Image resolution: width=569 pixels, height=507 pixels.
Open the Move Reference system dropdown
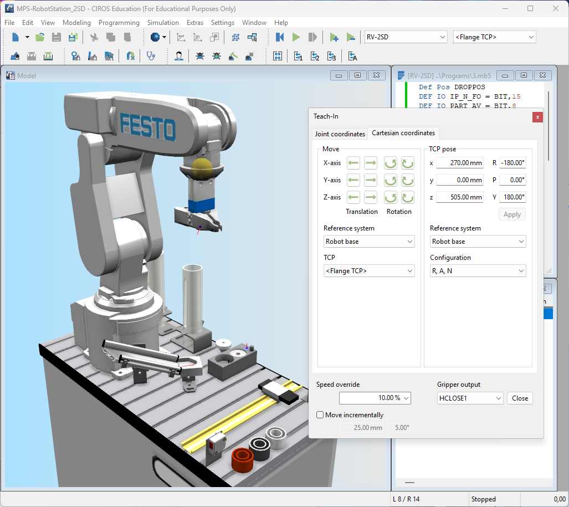(368, 242)
